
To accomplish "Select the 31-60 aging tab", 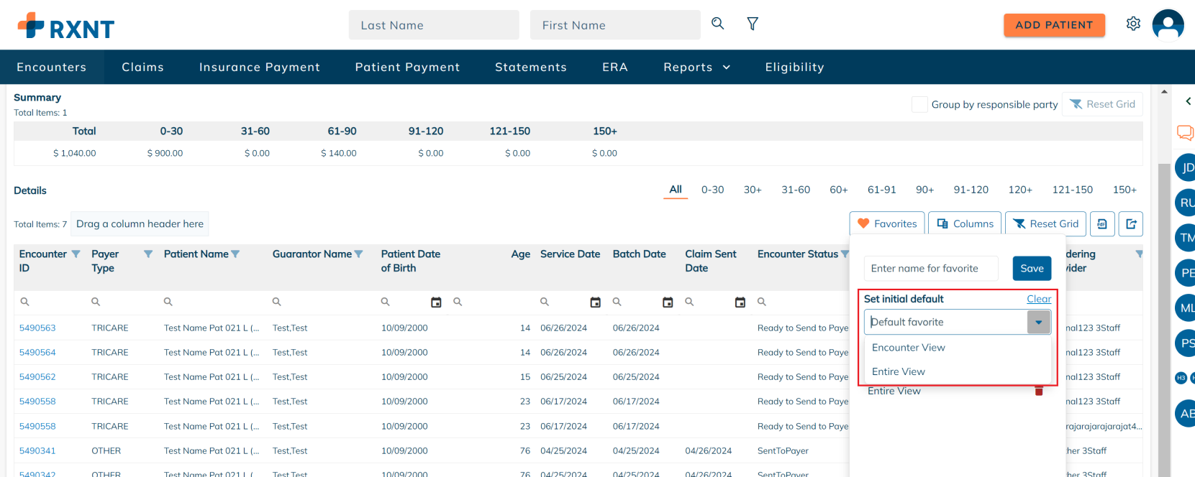I will coord(795,190).
